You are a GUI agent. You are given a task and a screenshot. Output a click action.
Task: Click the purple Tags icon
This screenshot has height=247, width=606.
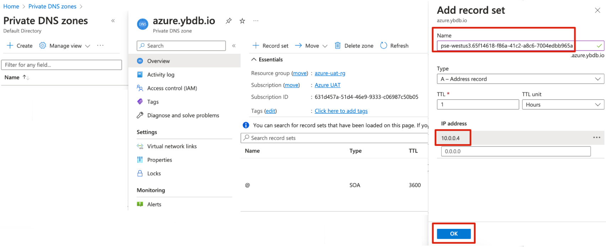coord(140,101)
